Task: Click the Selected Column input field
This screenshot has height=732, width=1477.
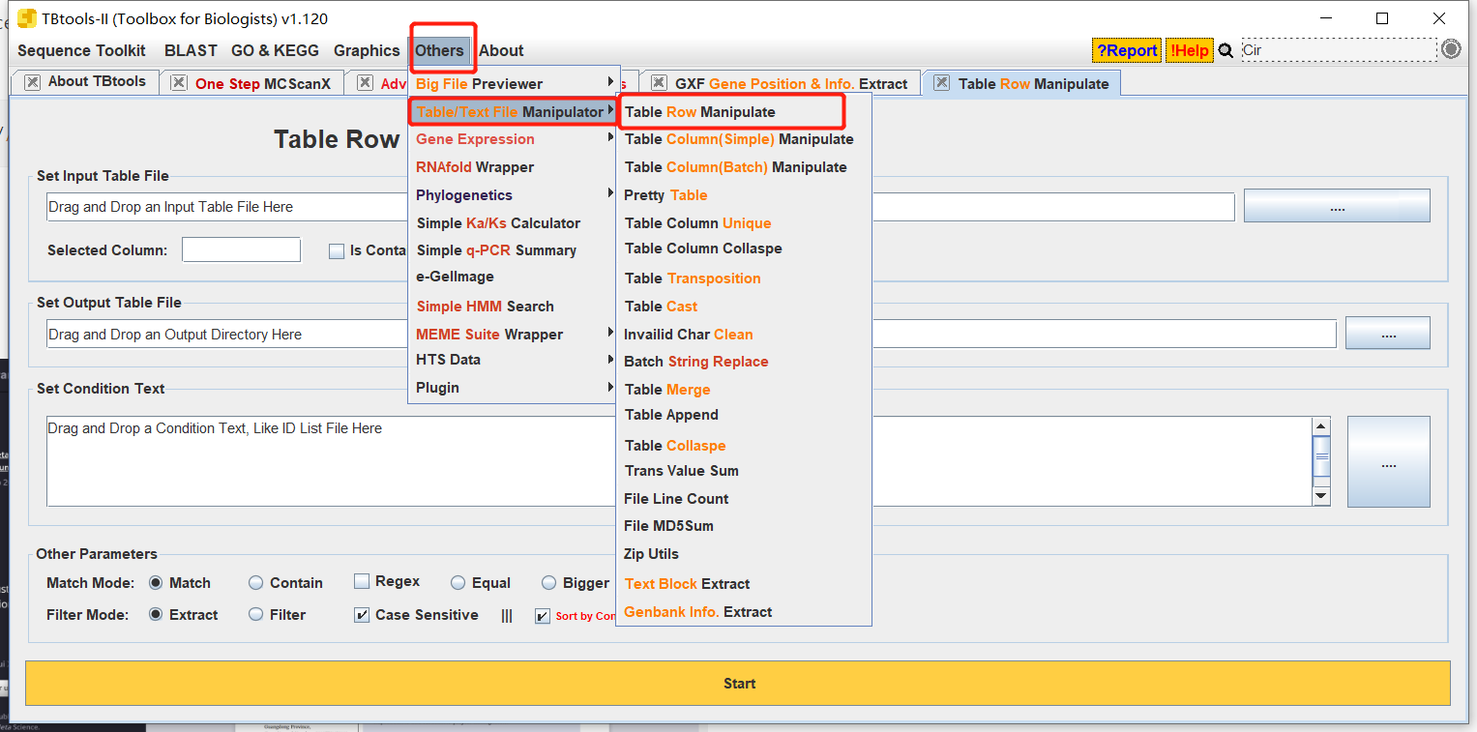Action: [x=241, y=250]
